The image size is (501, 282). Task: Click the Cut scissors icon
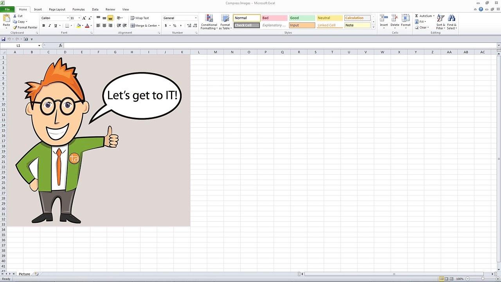[14, 16]
